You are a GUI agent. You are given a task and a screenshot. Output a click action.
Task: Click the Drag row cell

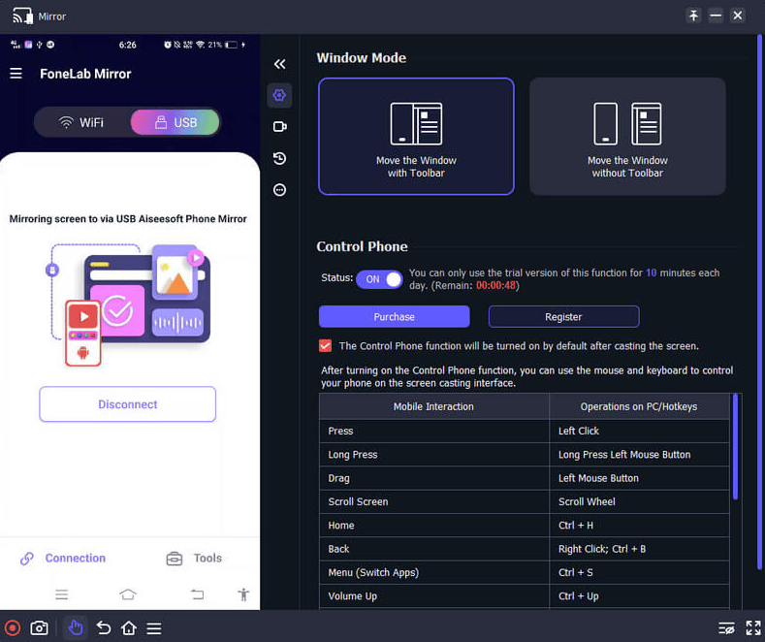[434, 478]
